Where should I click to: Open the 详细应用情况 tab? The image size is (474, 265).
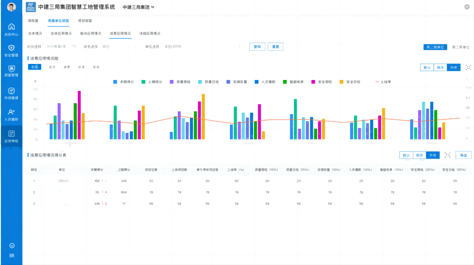pyautogui.click(x=150, y=34)
